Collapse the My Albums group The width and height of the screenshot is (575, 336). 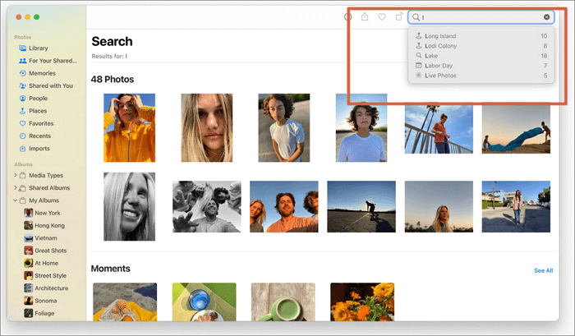(x=16, y=200)
